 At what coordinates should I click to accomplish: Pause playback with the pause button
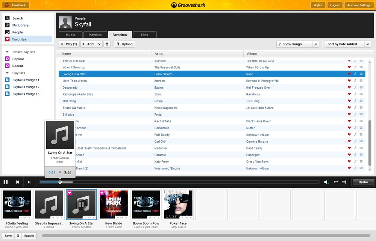(x=6, y=182)
